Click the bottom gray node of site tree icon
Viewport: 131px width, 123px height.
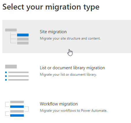click(x=23, y=43)
